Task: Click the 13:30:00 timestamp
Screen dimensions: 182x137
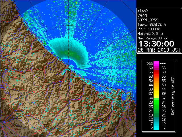Action: click(x=156, y=44)
